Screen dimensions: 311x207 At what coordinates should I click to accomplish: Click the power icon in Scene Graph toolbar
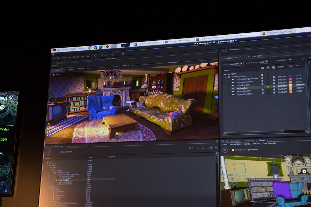click(x=207, y=147)
